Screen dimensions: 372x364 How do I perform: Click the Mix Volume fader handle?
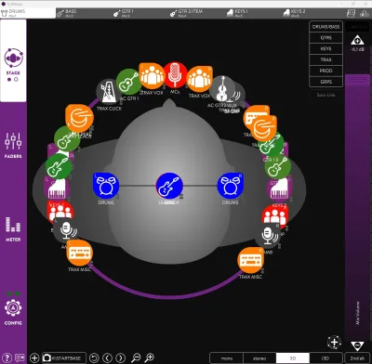[357, 79]
